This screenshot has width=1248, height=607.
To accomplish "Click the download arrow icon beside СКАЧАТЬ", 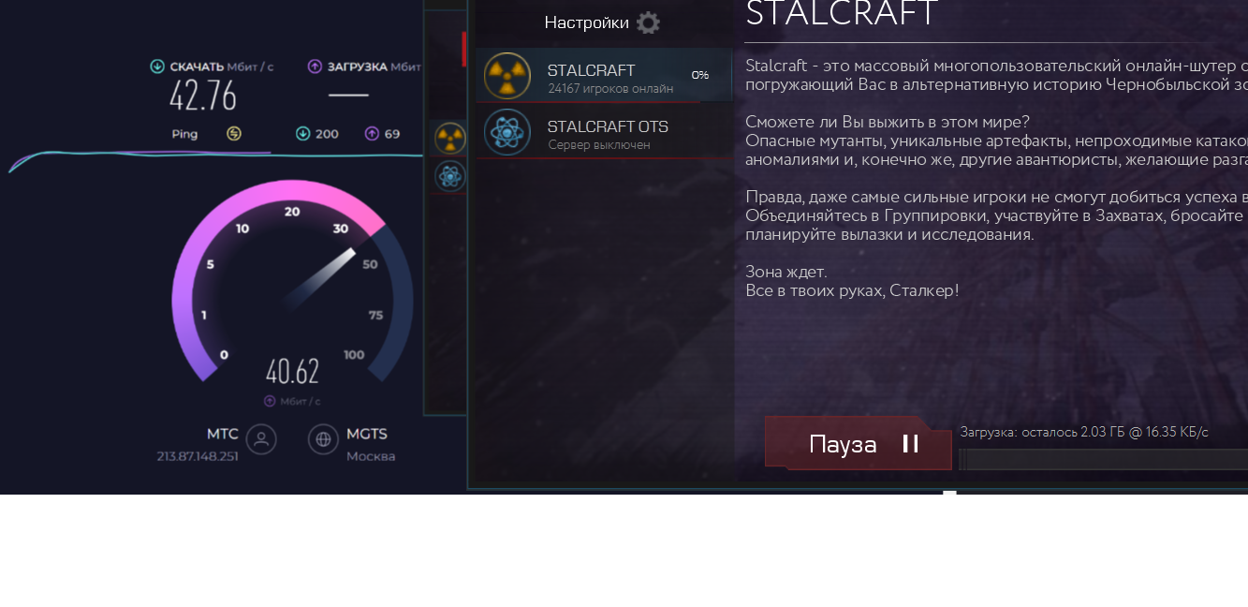I will pyautogui.click(x=157, y=67).
